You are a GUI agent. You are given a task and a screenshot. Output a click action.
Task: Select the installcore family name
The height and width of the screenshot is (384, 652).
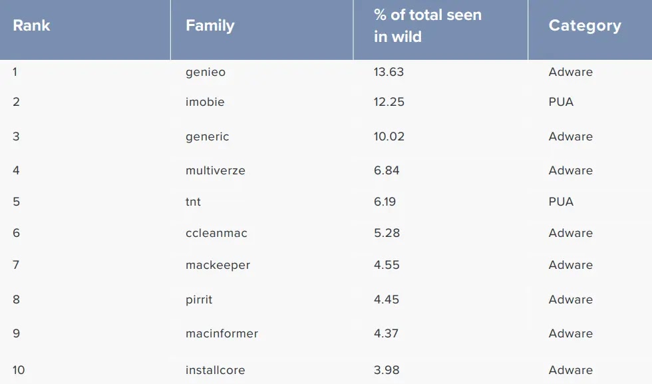click(x=215, y=370)
